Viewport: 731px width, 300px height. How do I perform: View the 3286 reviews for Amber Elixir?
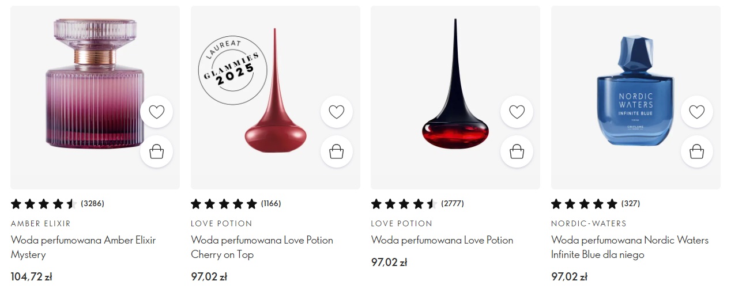(92, 203)
